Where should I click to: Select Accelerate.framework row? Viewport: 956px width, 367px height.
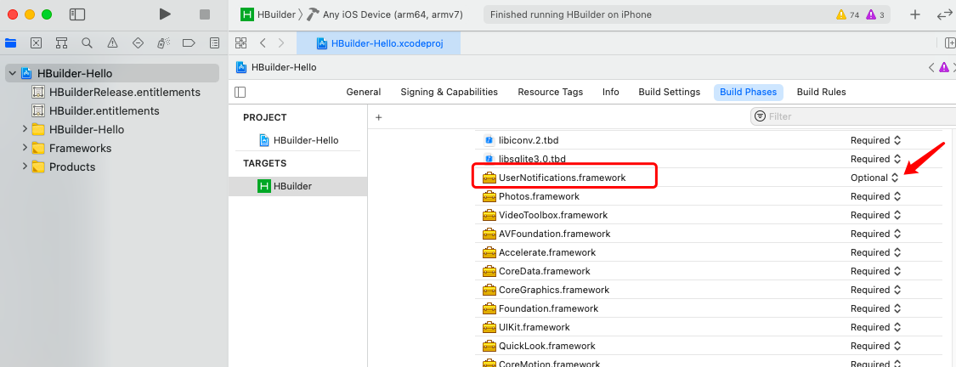coord(709,252)
